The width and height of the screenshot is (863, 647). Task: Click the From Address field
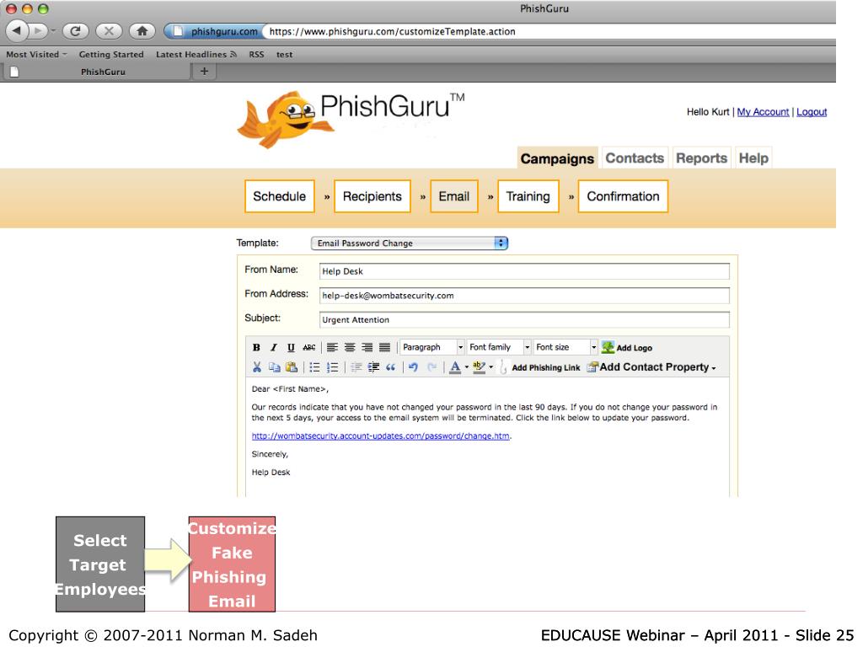click(x=524, y=296)
